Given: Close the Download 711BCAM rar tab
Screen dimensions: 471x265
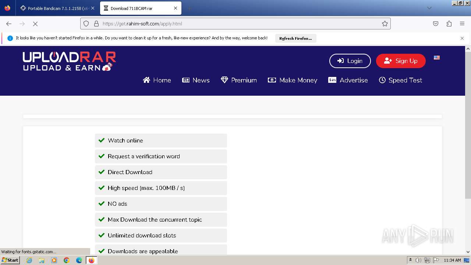Looking at the screenshot, I should (x=176, y=8).
